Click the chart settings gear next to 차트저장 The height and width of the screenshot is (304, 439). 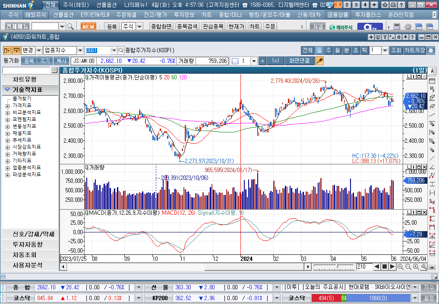point(431,50)
